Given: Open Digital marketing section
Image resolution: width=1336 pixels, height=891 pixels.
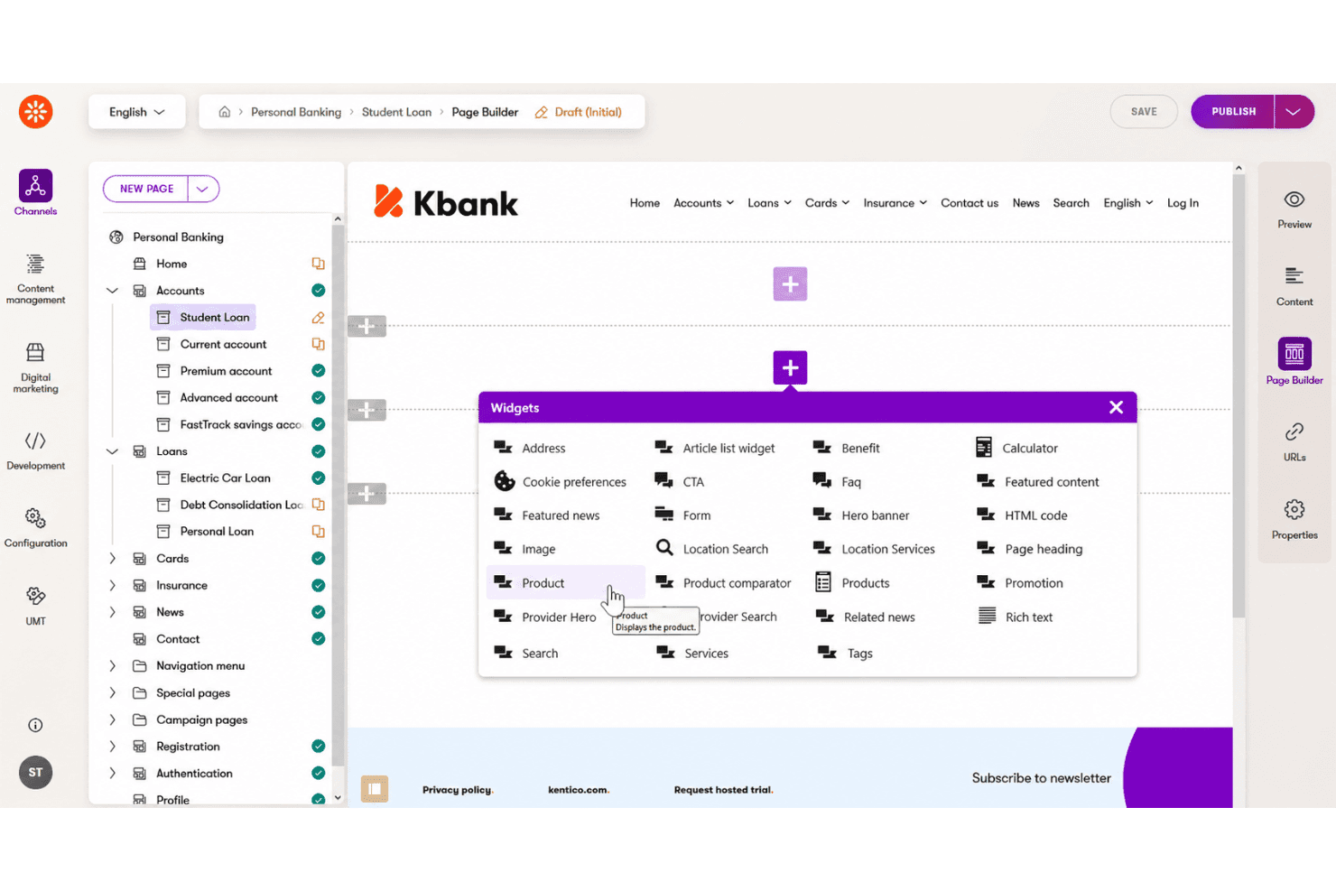Looking at the screenshot, I should (35, 368).
